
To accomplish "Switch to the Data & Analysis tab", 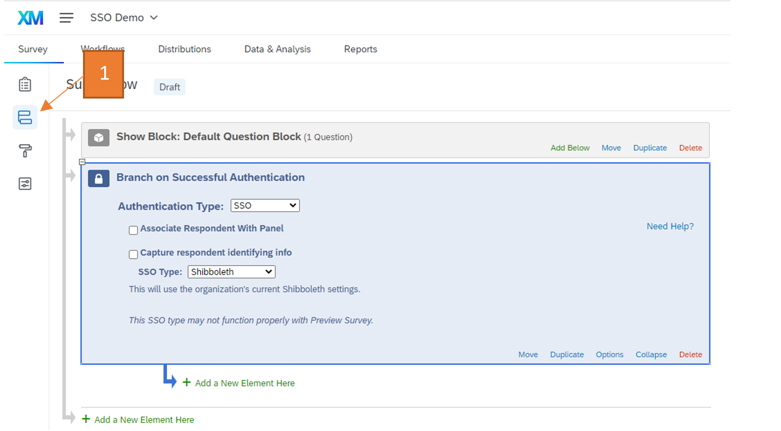I will point(277,49).
